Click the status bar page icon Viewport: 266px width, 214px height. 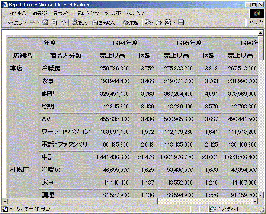(x=5, y=209)
